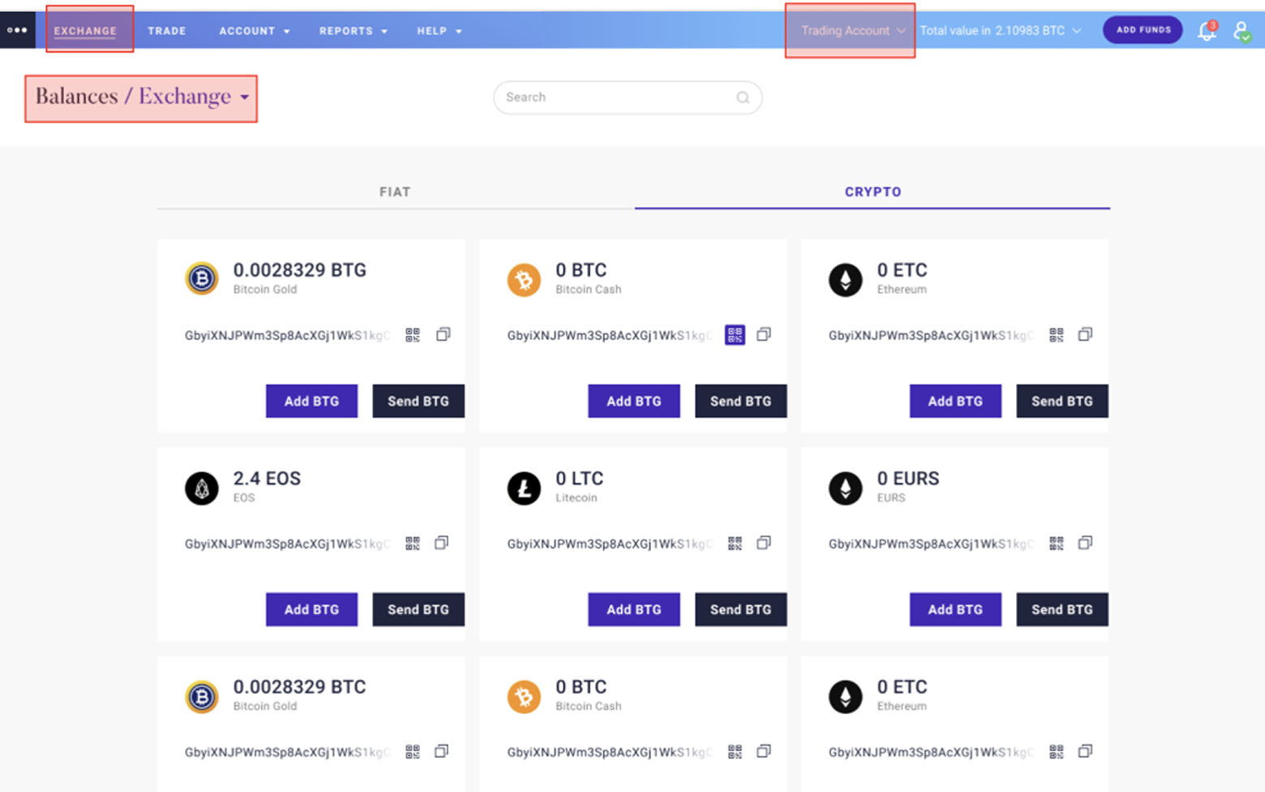Click the ellipsis icon beside Exchange

(x=17, y=29)
